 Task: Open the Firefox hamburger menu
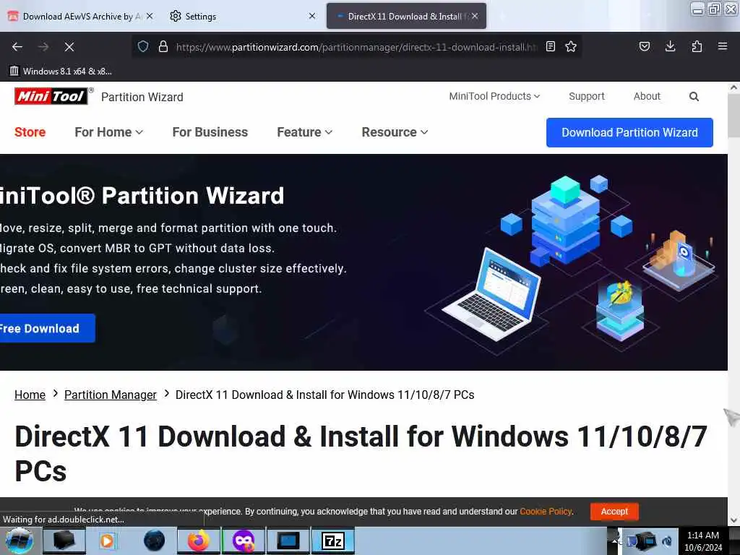coord(722,46)
